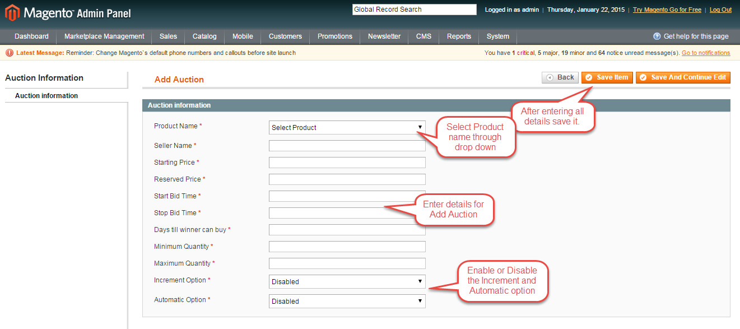Open the Product Name dropdown
740x329 pixels.
[x=347, y=128]
